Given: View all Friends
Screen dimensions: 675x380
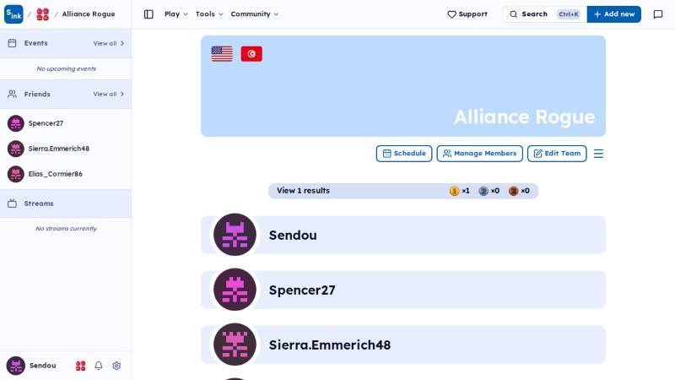Looking at the screenshot, I should [109, 94].
